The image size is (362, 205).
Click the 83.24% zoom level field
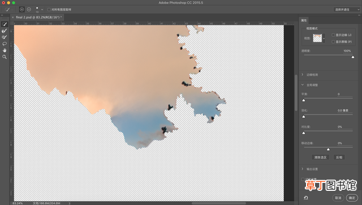click(18, 203)
